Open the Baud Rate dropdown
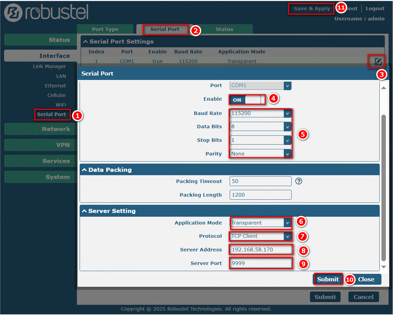The image size is (393, 315). click(x=261, y=113)
